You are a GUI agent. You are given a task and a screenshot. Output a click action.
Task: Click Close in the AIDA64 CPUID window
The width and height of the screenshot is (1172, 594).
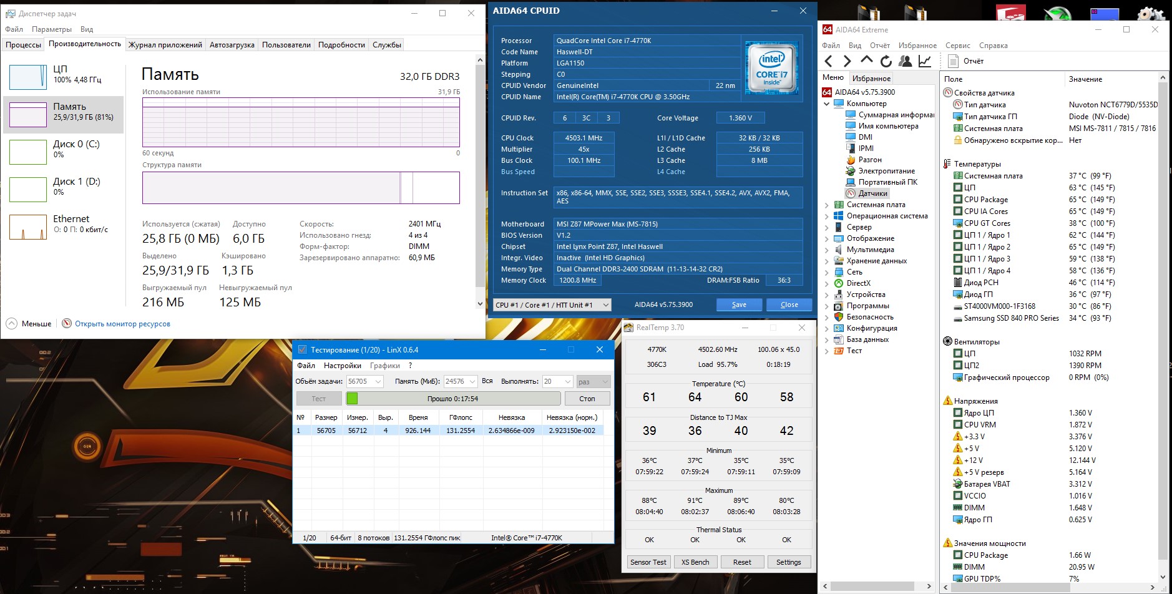tap(789, 305)
